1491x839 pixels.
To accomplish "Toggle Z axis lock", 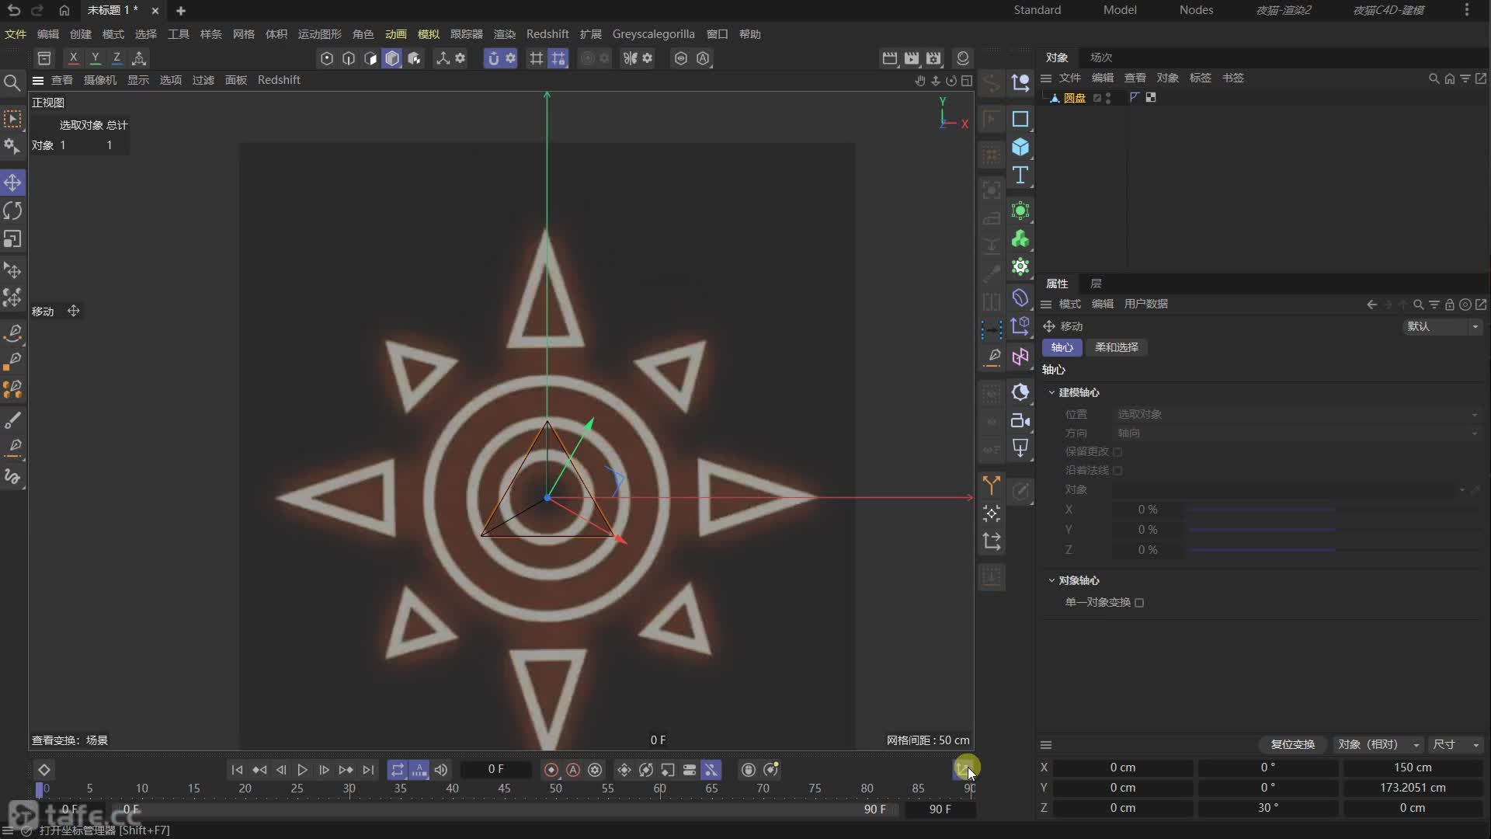I will tap(116, 58).
